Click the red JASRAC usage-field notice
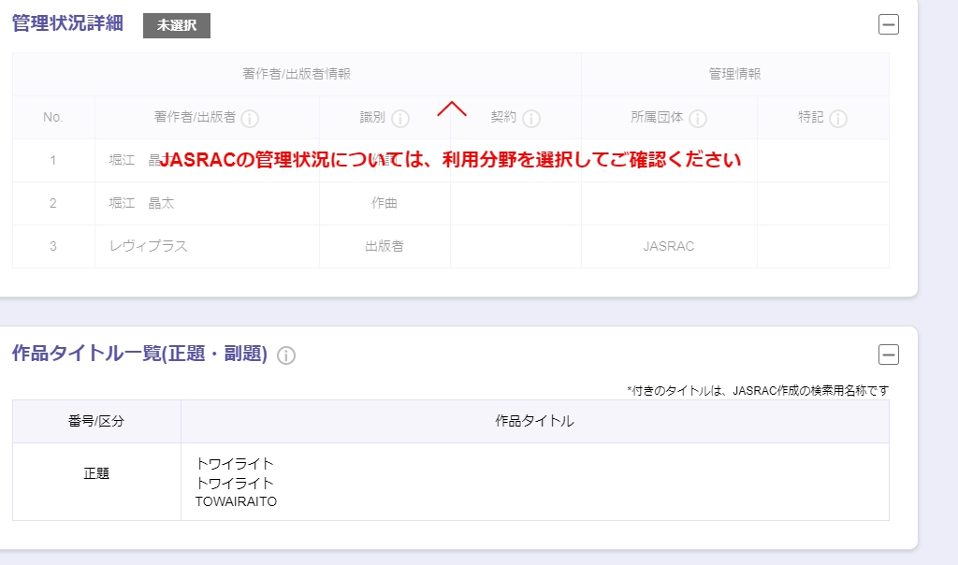The image size is (958, 565). 450,160
